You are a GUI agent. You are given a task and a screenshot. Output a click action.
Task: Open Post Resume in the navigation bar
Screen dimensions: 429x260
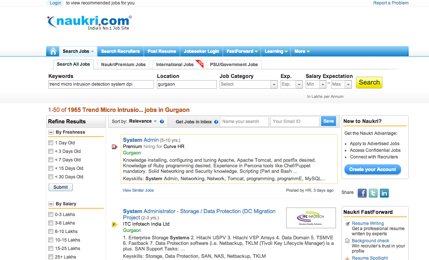162,51
